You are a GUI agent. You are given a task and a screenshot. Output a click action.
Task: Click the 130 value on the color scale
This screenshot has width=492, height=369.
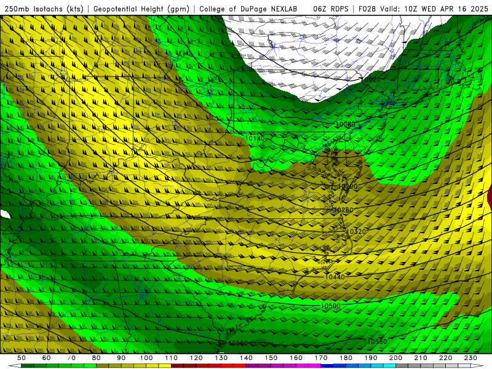click(x=221, y=358)
